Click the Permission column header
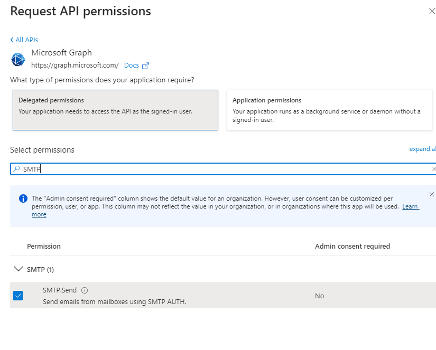436x350 pixels. coord(44,246)
